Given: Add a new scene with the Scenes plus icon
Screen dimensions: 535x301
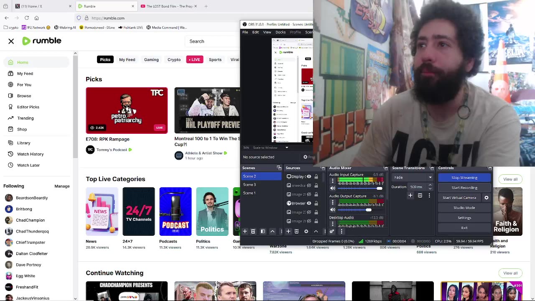Looking at the screenshot, I should [x=245, y=231].
